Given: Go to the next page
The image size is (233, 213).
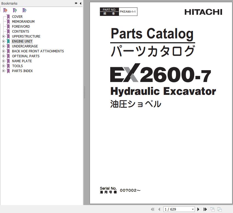Looking at the screenshot, I should coord(198,209).
